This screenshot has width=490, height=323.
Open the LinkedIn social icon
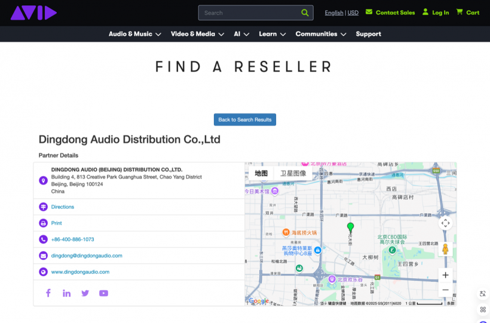(x=66, y=293)
